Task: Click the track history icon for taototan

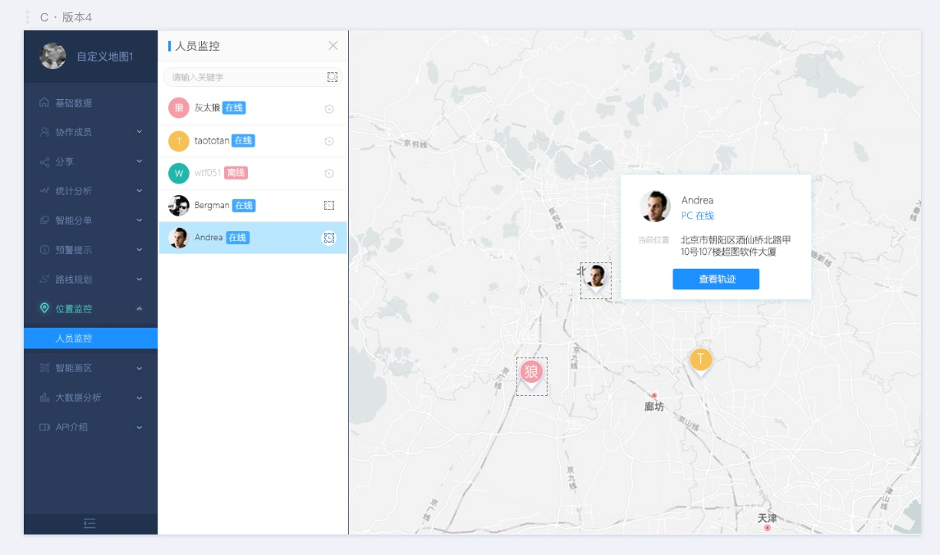Action: point(329,141)
